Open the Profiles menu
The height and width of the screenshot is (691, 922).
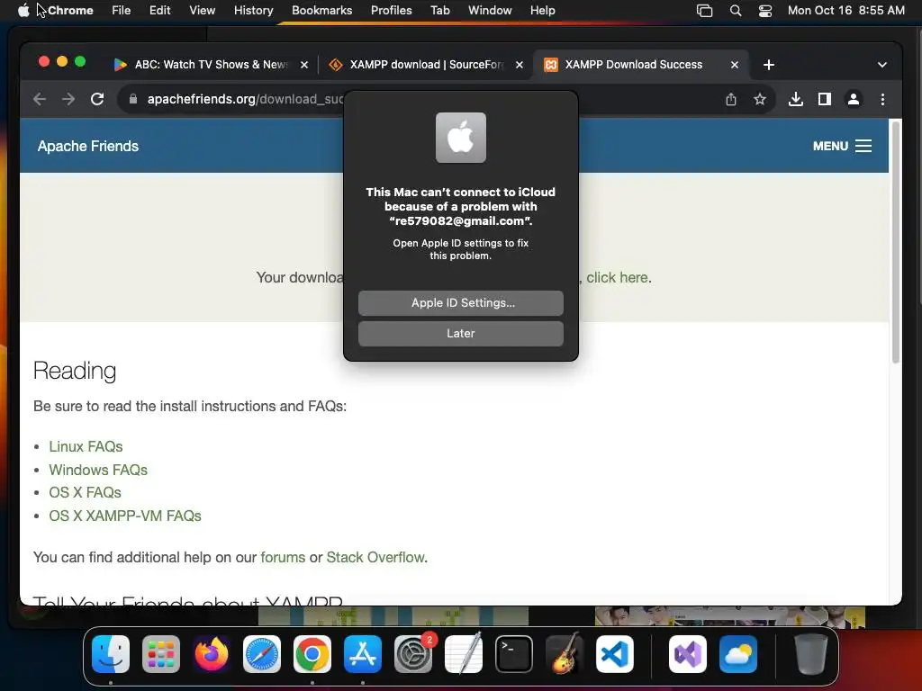coord(391,11)
